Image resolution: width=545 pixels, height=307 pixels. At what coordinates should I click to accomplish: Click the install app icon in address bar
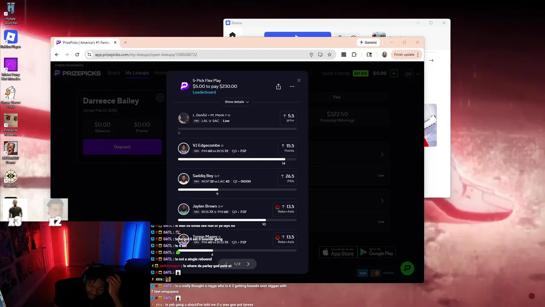click(x=320, y=55)
